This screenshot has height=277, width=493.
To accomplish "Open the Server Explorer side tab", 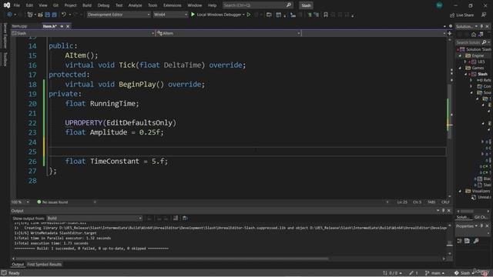I will (x=5, y=35).
